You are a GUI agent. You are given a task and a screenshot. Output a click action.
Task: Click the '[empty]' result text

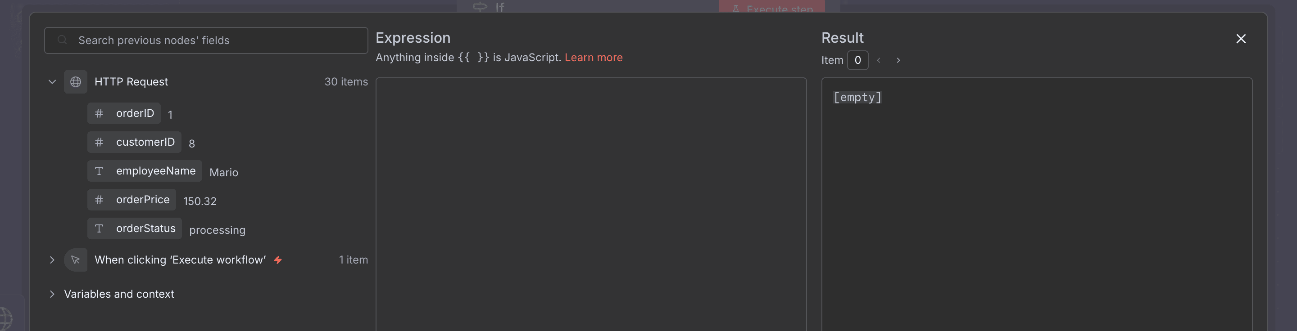[x=857, y=97]
